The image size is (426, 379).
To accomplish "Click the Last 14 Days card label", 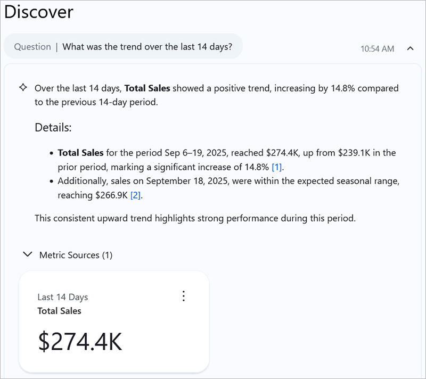I will click(62, 297).
